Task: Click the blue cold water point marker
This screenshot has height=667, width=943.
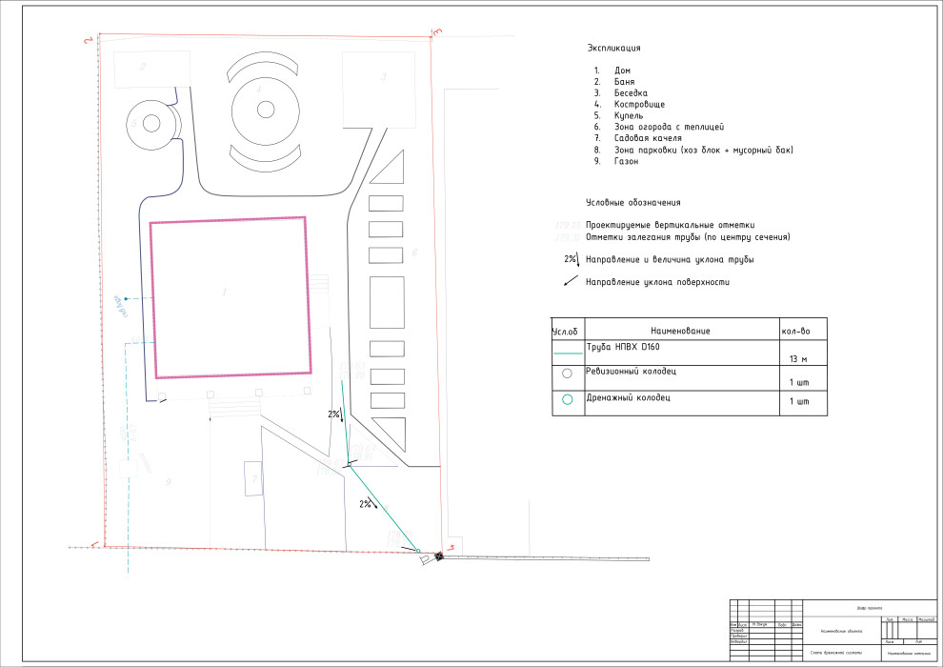Action: [x=126, y=299]
